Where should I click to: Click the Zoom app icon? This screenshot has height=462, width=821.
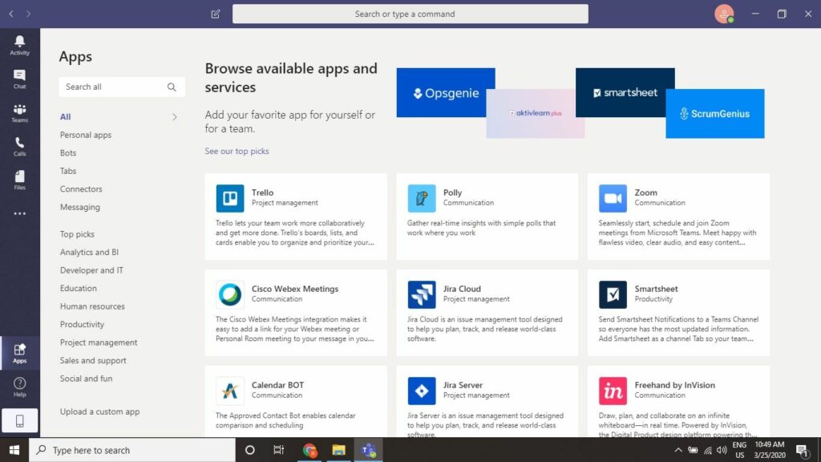[x=613, y=198]
